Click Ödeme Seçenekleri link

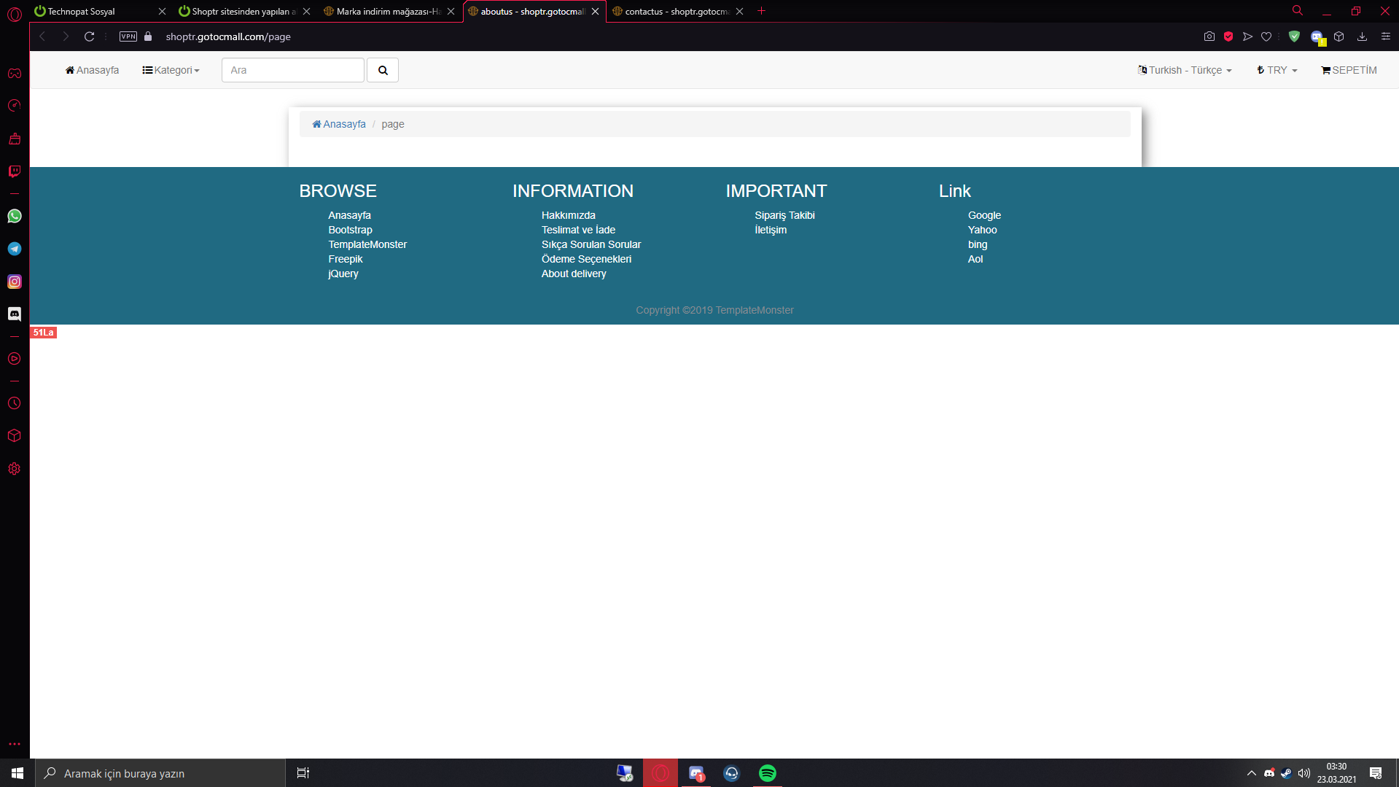point(586,259)
